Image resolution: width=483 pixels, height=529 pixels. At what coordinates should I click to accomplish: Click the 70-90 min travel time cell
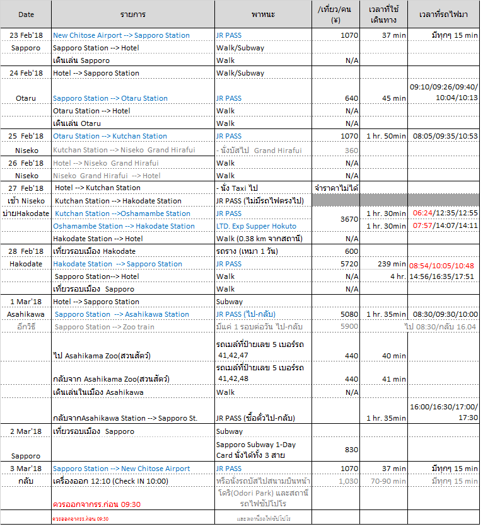[x=384, y=481]
